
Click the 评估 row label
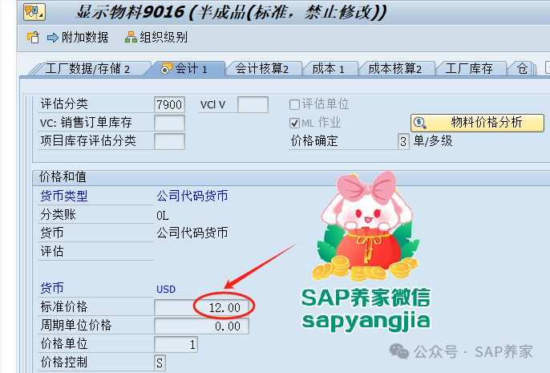(52, 251)
